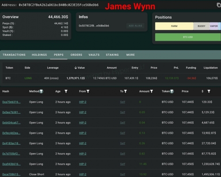Image resolution: width=221 pixels, height=177 pixels.
Task: Click the Add Alias button
Action: pos(135,26)
